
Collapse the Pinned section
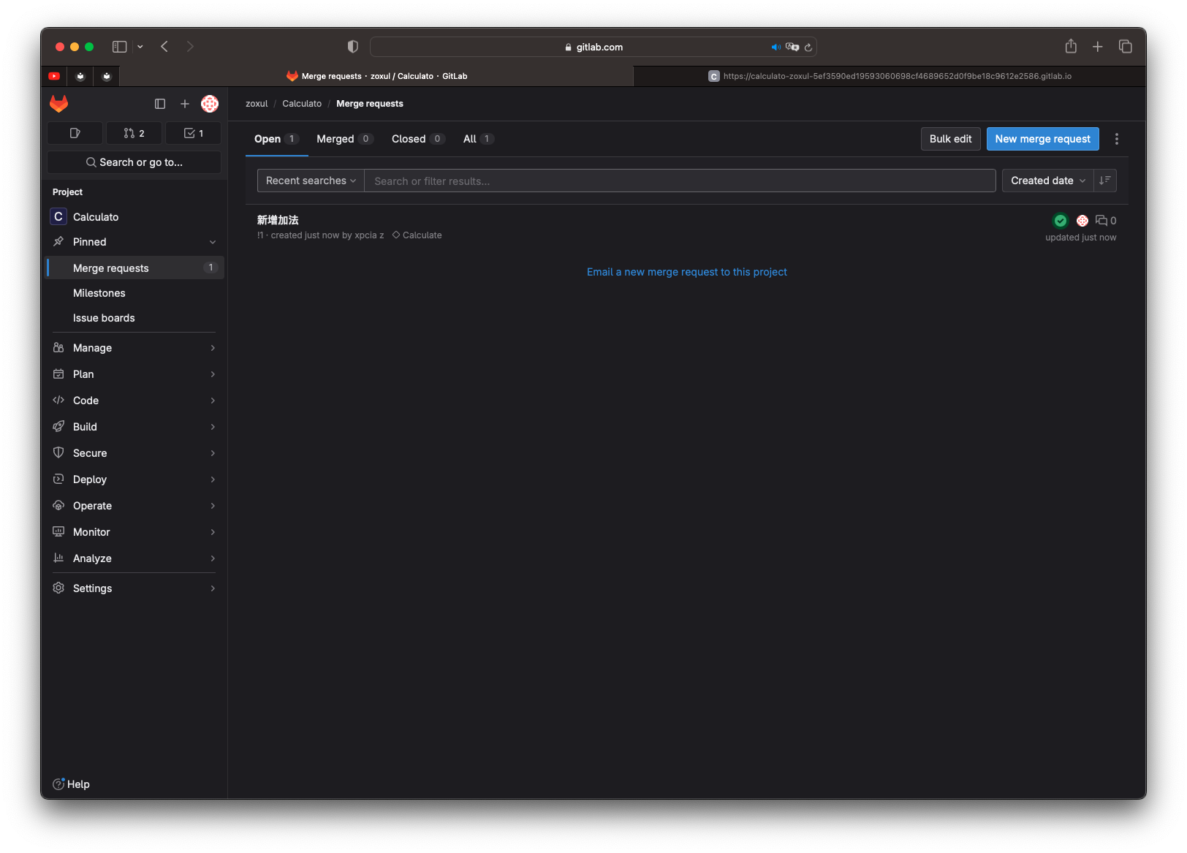click(x=212, y=242)
